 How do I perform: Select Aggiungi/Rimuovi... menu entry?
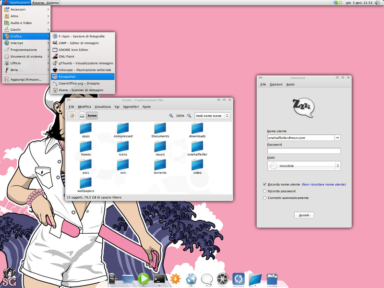[26, 80]
